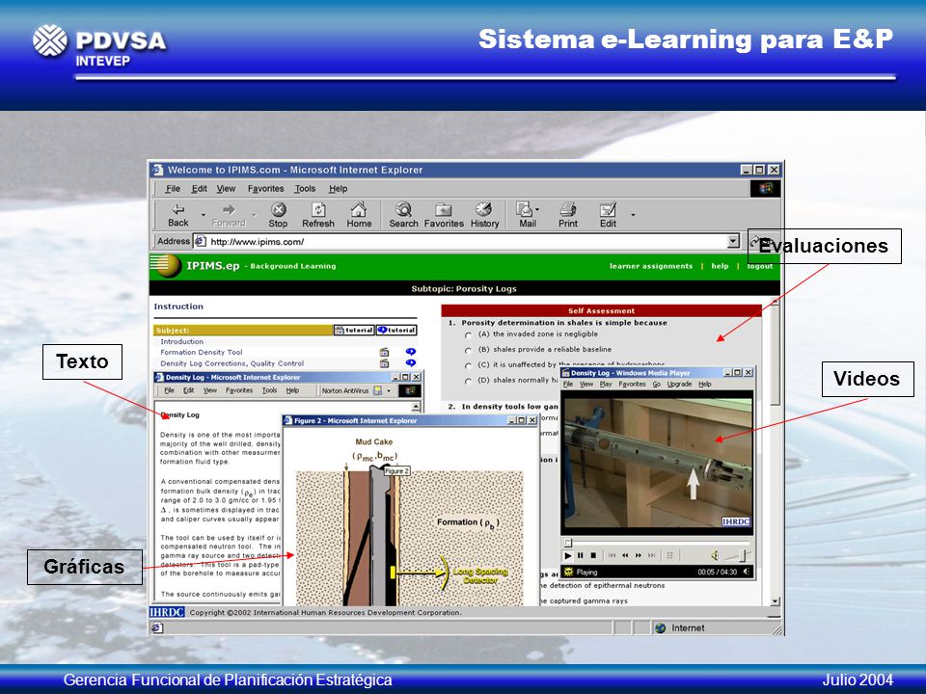Open text tutorial for Formation Density Tool
This screenshot has width=926, height=694.
385,353
